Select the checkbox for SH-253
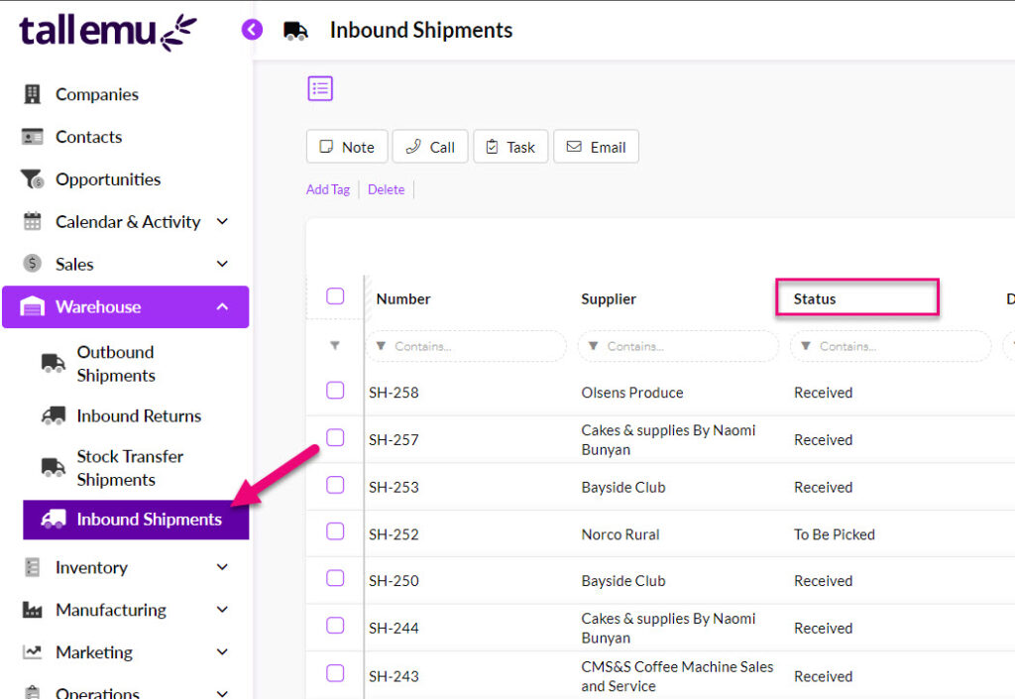The width and height of the screenshot is (1015, 699). pos(335,485)
